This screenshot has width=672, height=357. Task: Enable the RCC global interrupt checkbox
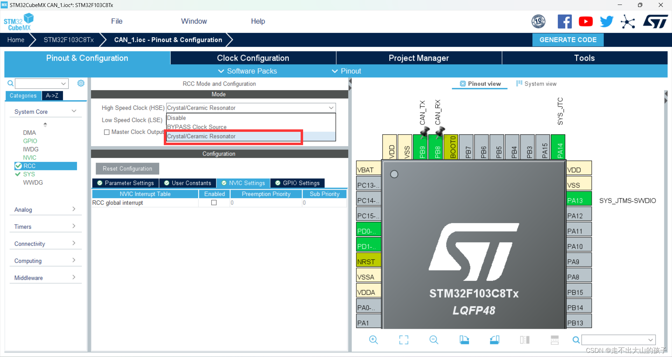point(214,202)
